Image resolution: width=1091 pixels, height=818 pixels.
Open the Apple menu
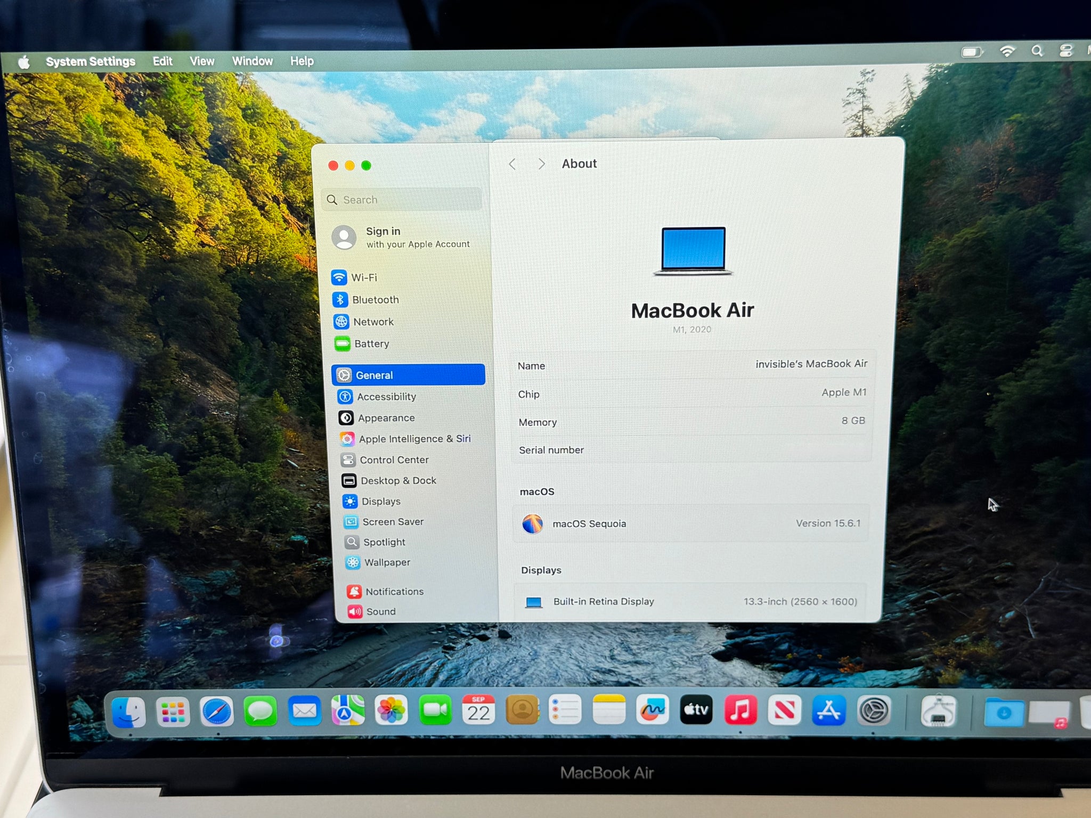click(x=24, y=62)
